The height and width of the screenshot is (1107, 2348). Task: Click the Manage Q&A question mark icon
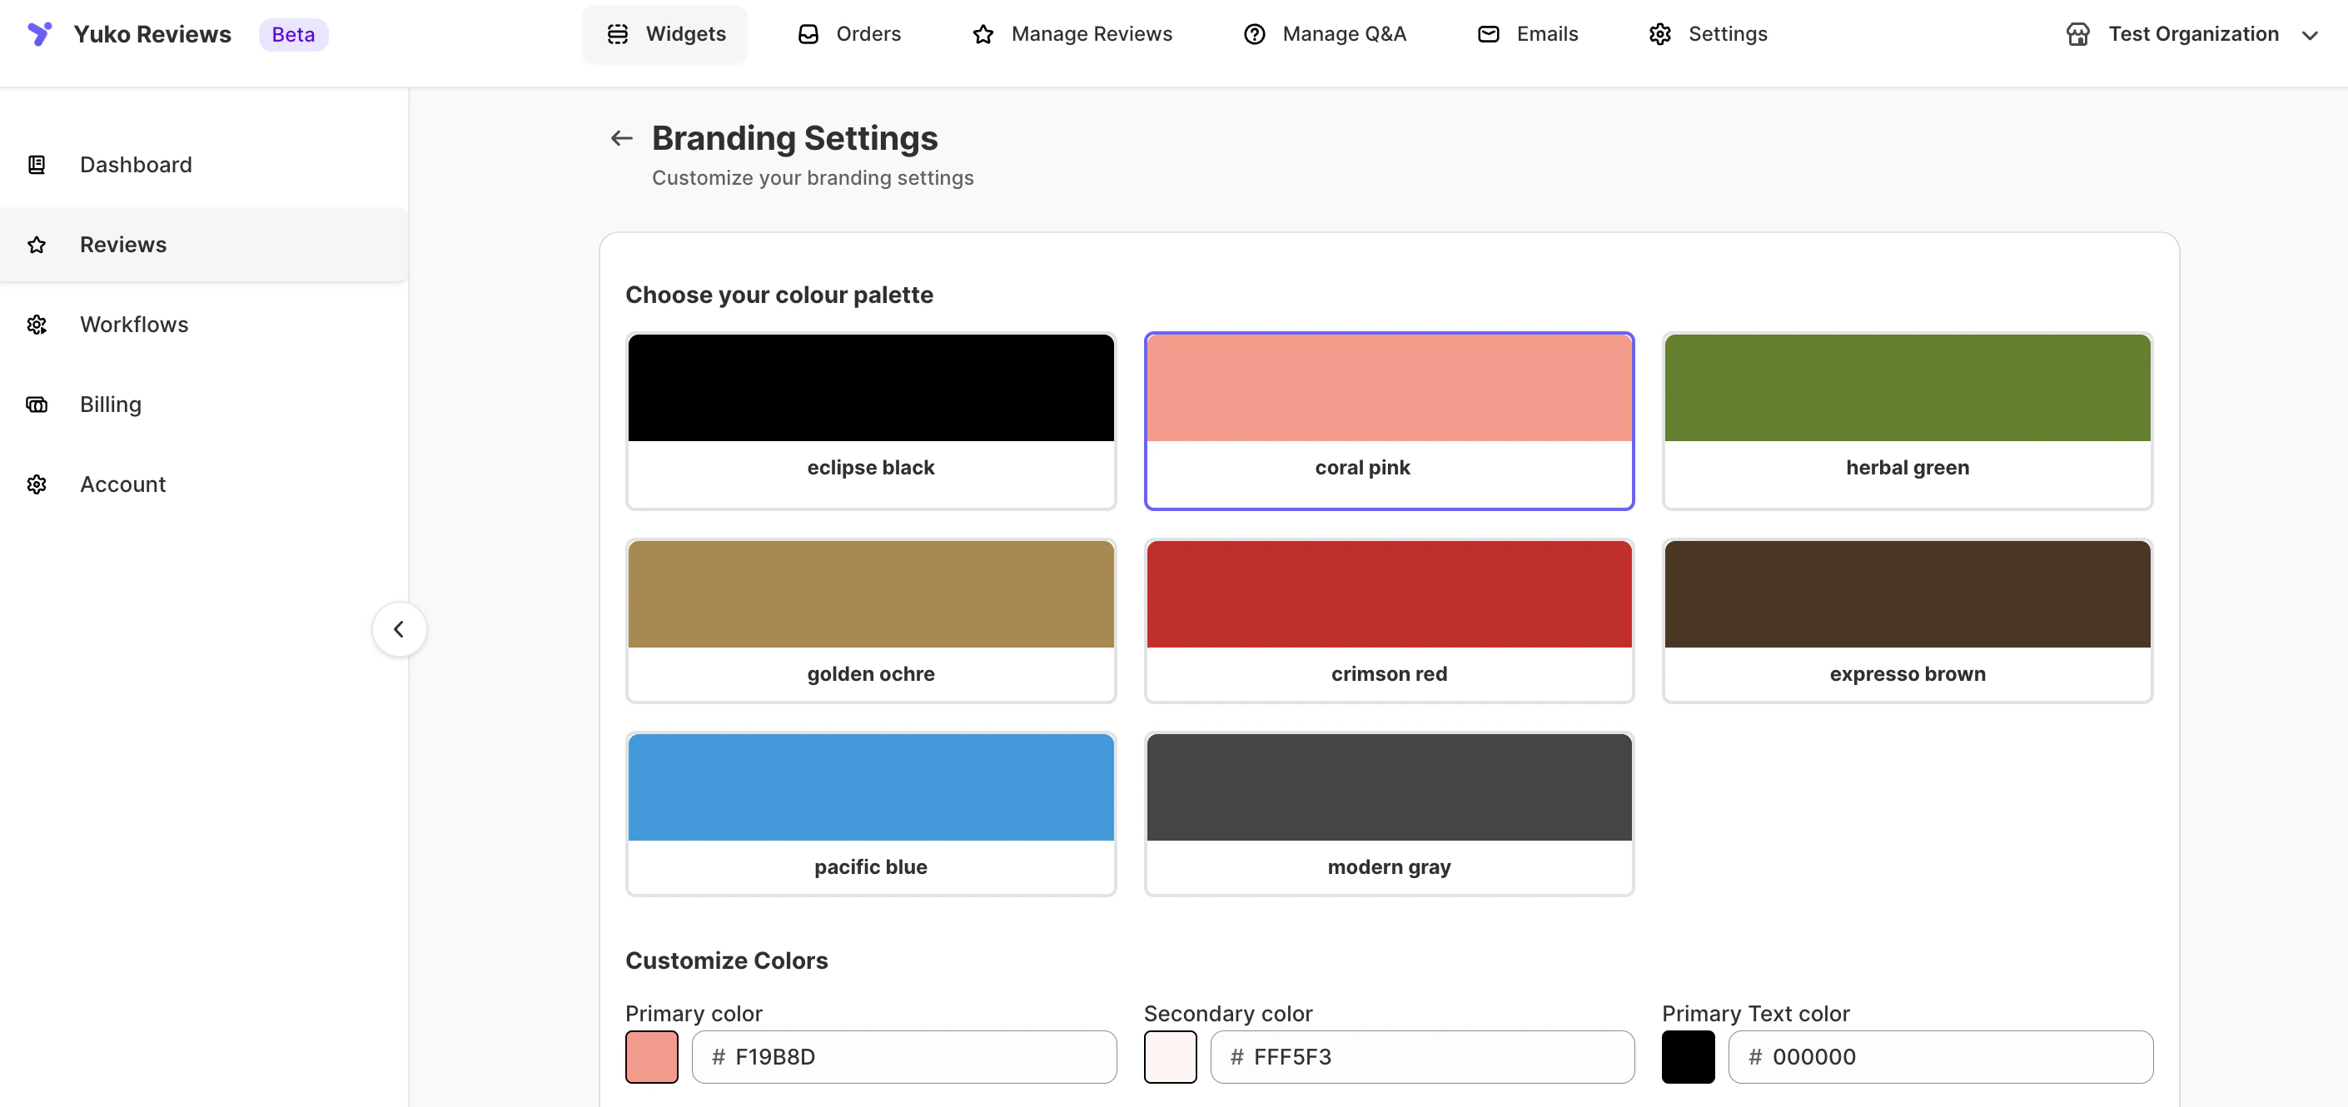pyautogui.click(x=1254, y=34)
